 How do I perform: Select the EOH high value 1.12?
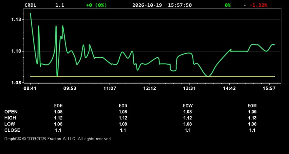58,118
